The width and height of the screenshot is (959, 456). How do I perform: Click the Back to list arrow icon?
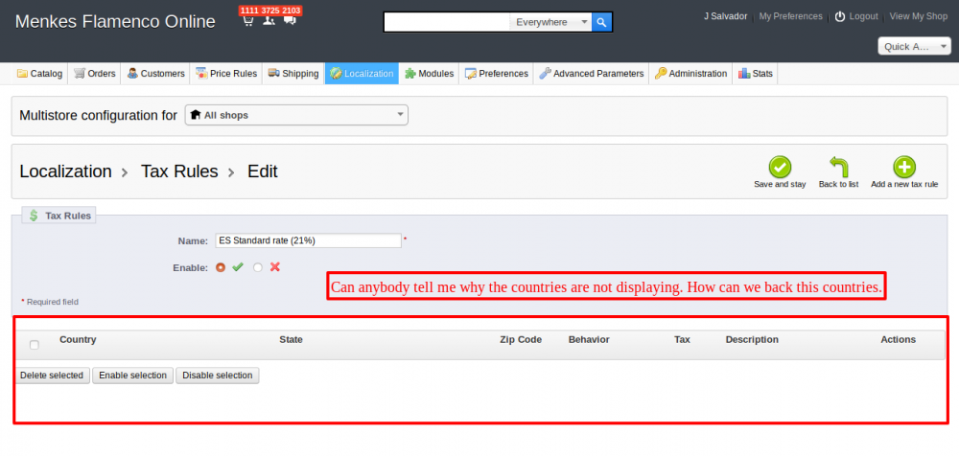[838, 167]
